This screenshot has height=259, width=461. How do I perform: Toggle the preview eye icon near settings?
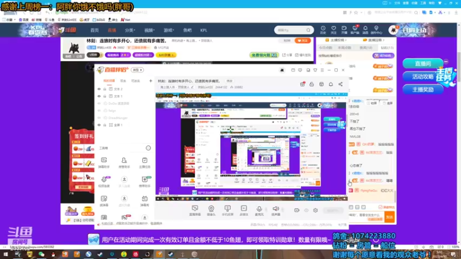click(x=306, y=210)
